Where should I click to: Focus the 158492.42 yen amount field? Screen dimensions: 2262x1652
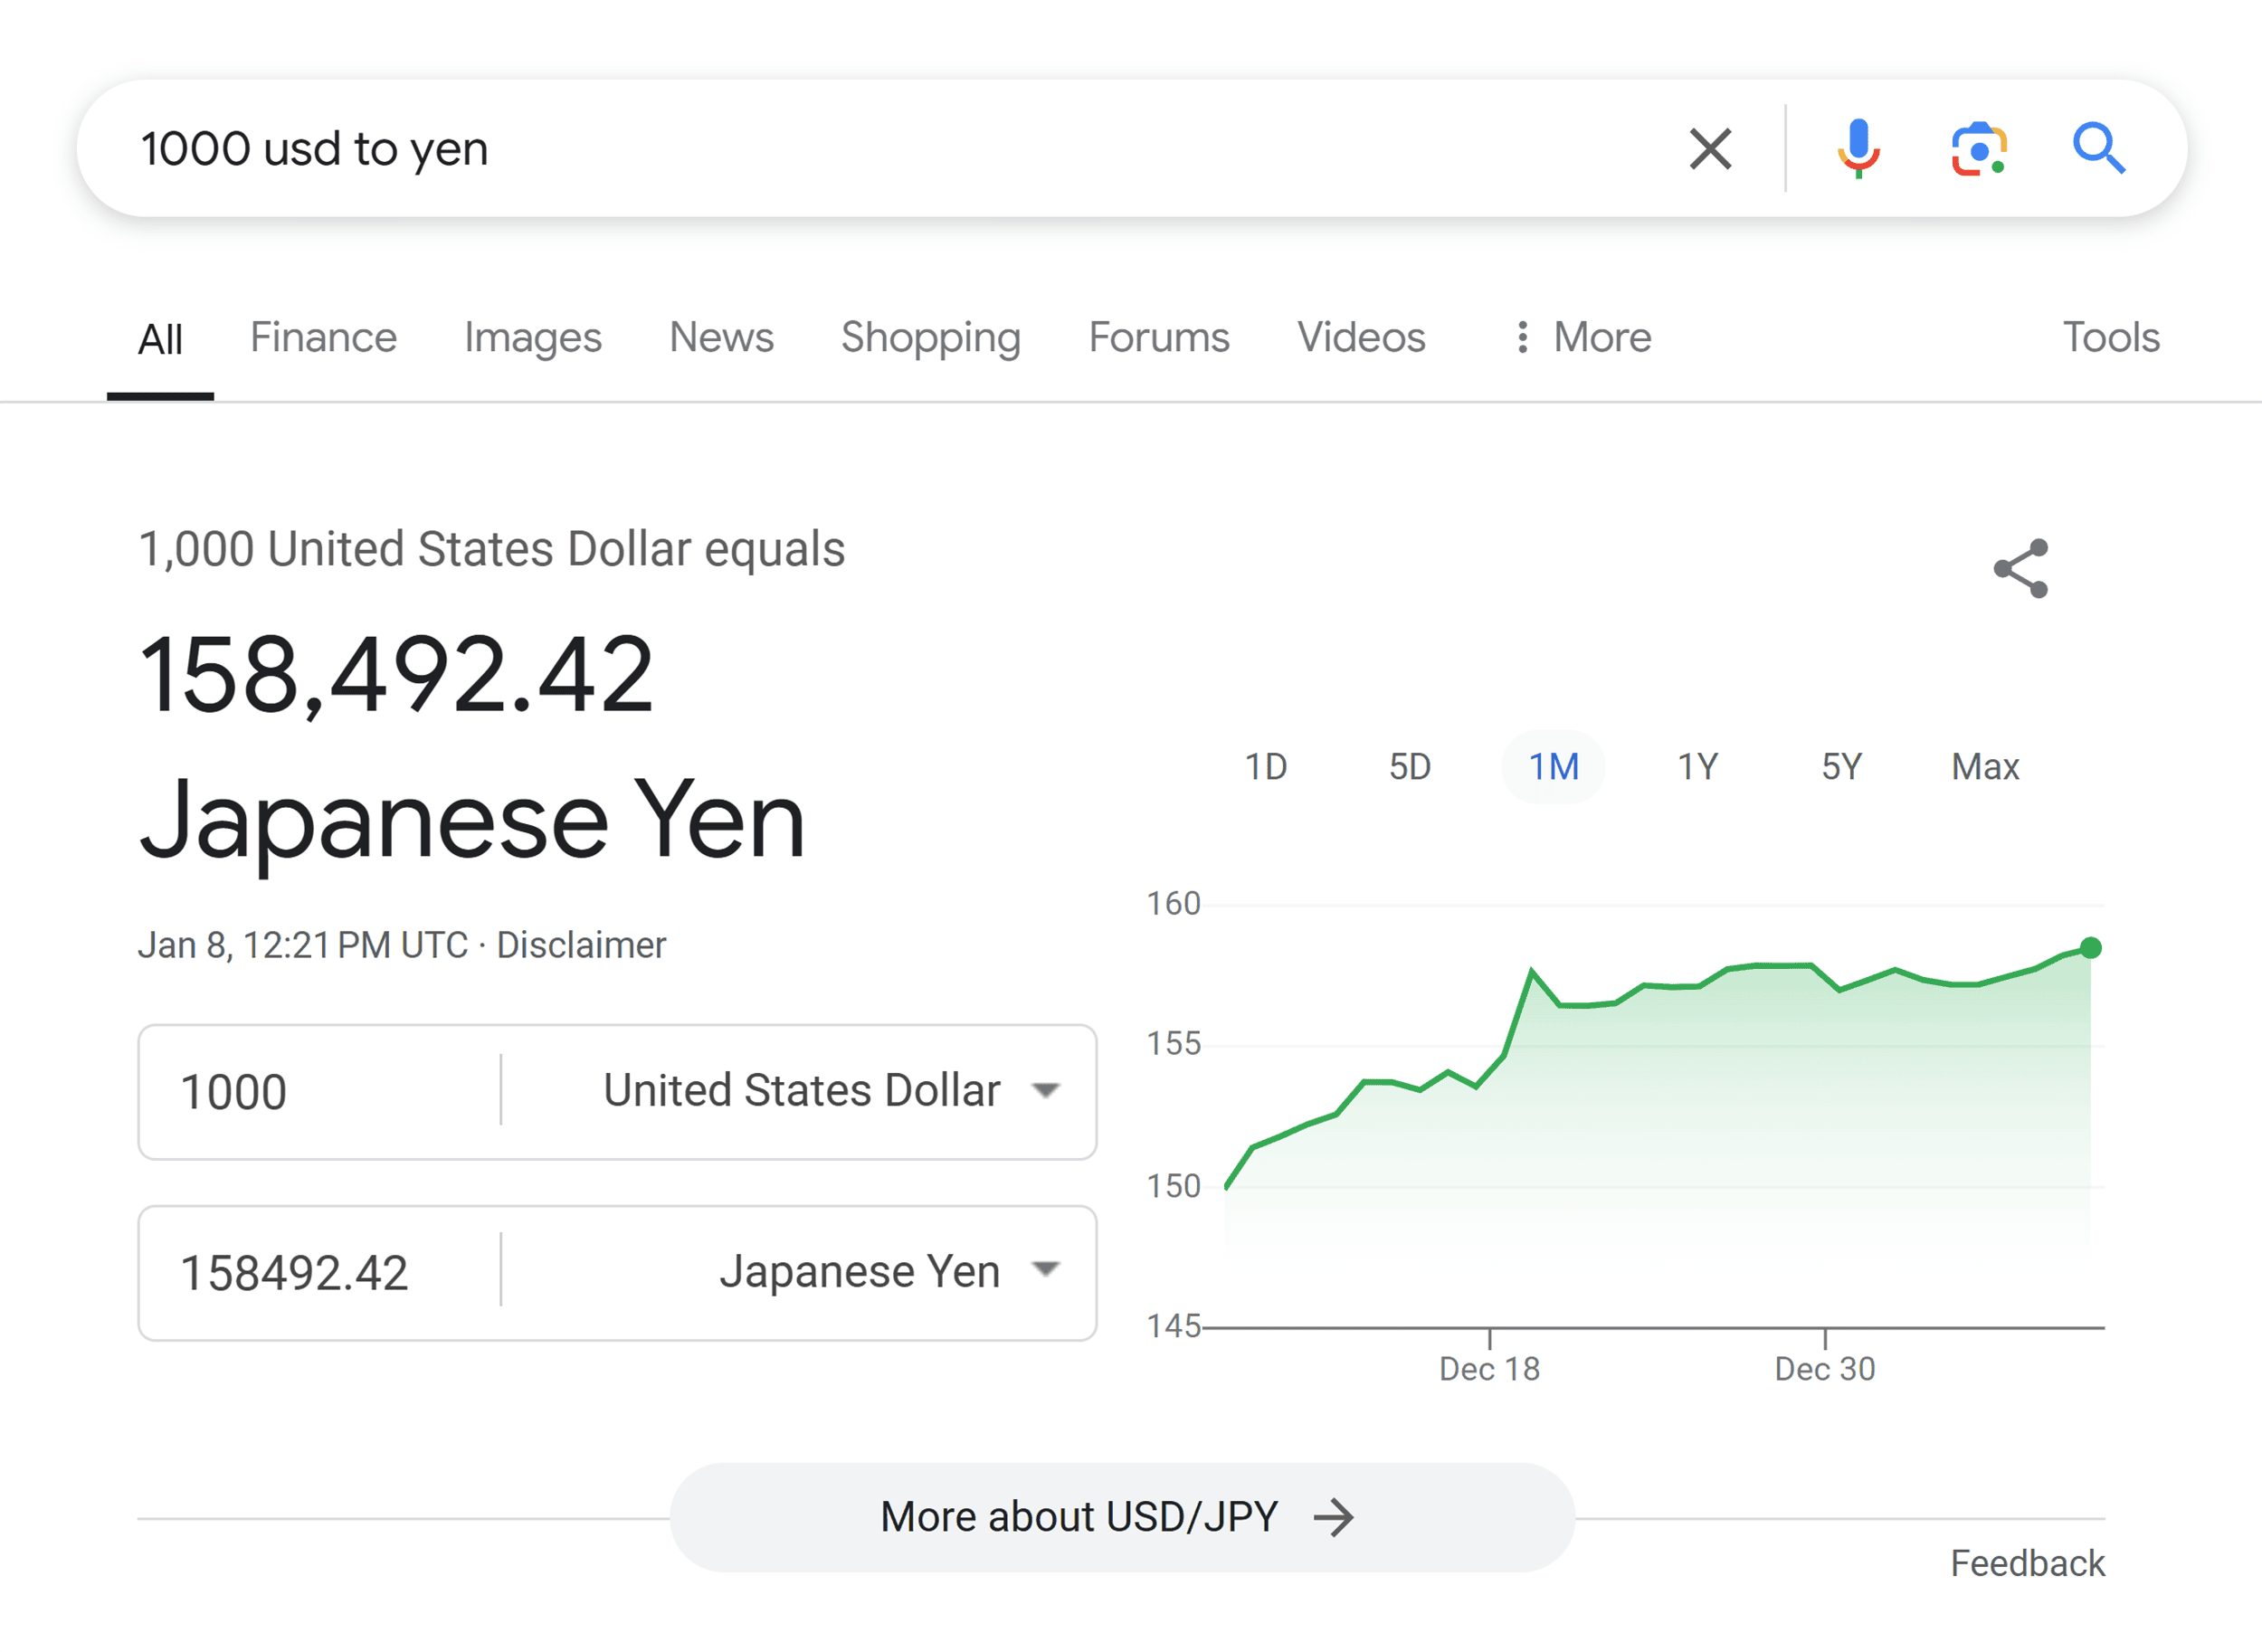320,1273
